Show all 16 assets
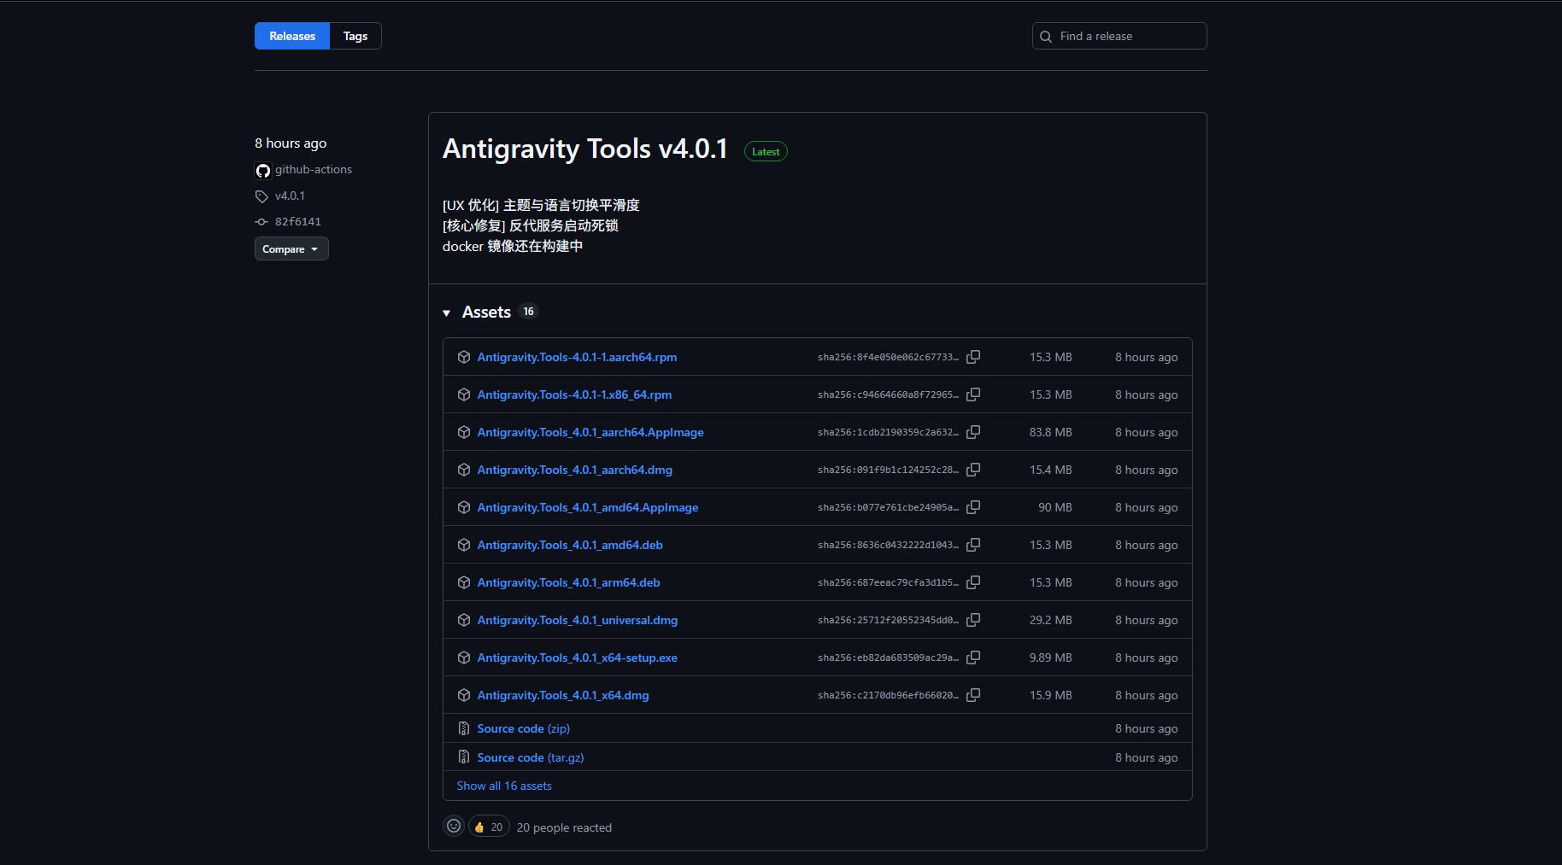This screenshot has width=1562, height=865. pos(503,785)
